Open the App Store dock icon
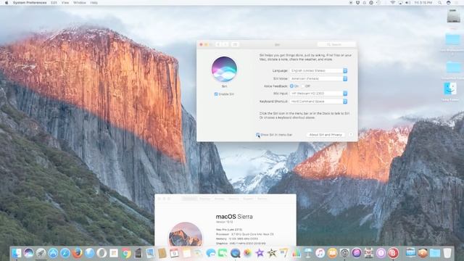Viewport: 464px width, 261px height. pyautogui.click(x=53, y=253)
